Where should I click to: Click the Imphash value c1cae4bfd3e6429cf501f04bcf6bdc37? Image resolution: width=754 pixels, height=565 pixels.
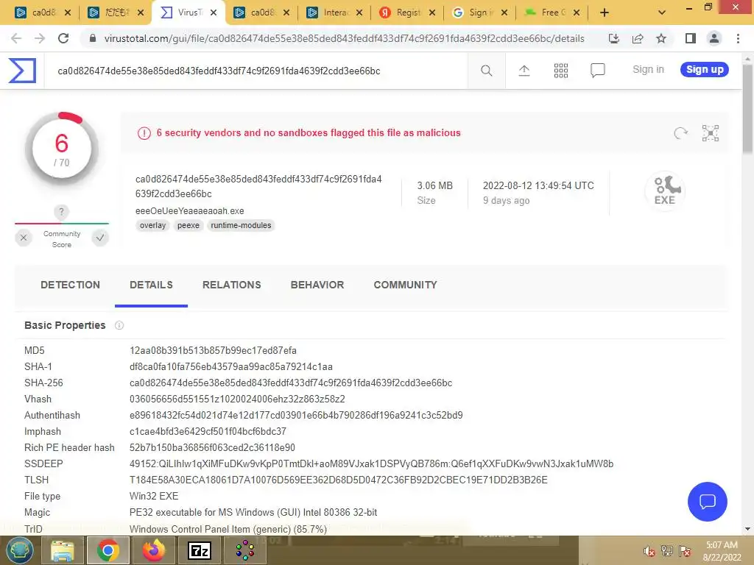208,431
